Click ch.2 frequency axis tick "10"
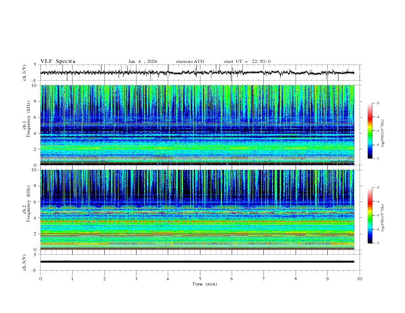The height and width of the screenshot is (313, 405). tap(35, 170)
